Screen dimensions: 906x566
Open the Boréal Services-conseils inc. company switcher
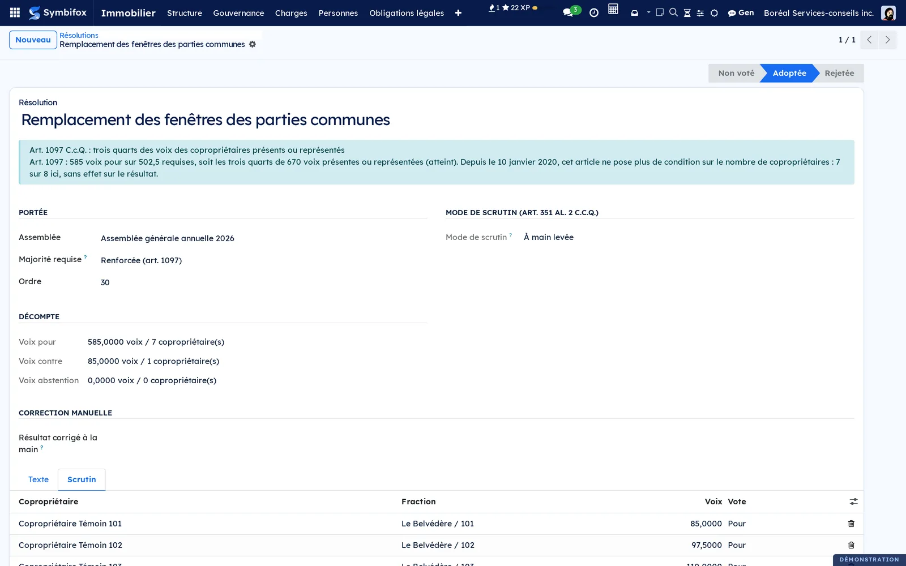(819, 12)
